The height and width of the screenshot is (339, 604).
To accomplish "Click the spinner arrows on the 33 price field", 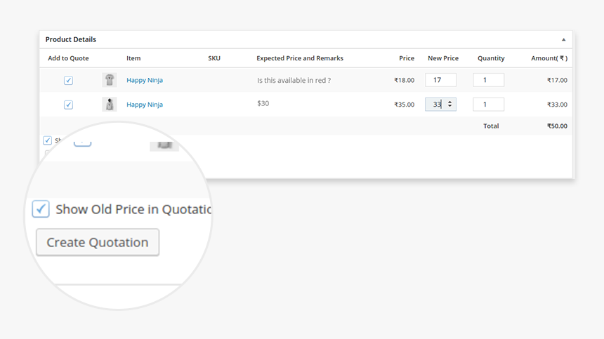I will click(450, 104).
